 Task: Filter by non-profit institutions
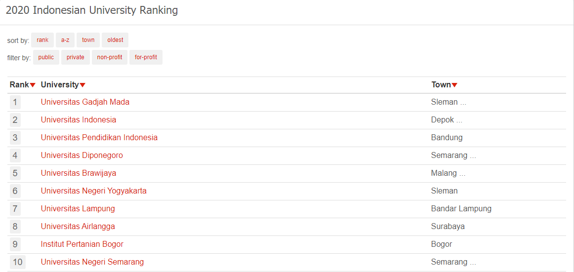[x=110, y=57]
